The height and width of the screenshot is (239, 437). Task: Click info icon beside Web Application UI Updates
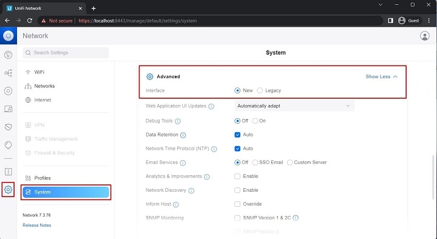[211, 106]
